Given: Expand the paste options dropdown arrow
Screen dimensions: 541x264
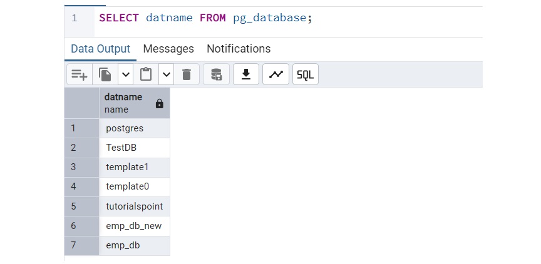Looking at the screenshot, I should coord(166,74).
